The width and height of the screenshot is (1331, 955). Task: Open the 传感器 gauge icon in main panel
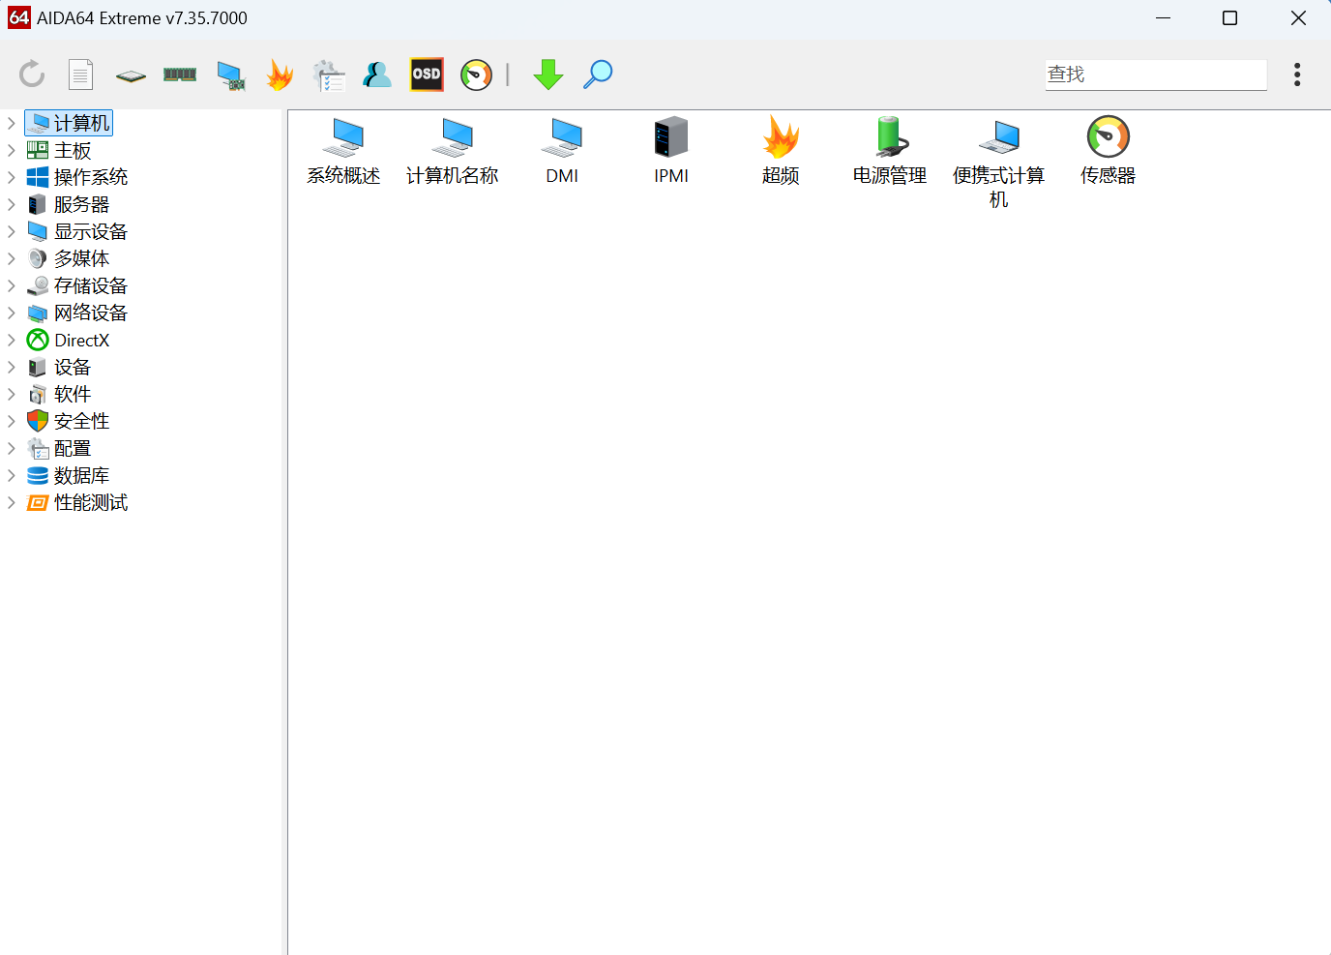pos(1109,151)
